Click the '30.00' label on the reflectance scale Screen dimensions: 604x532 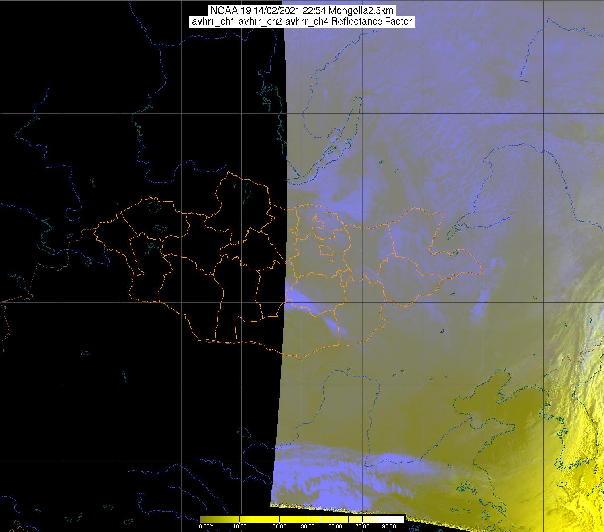[308, 526]
